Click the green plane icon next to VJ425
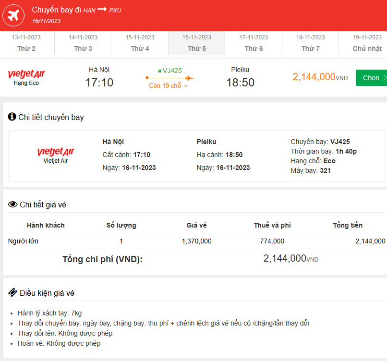387x362 pixels. click(x=159, y=71)
